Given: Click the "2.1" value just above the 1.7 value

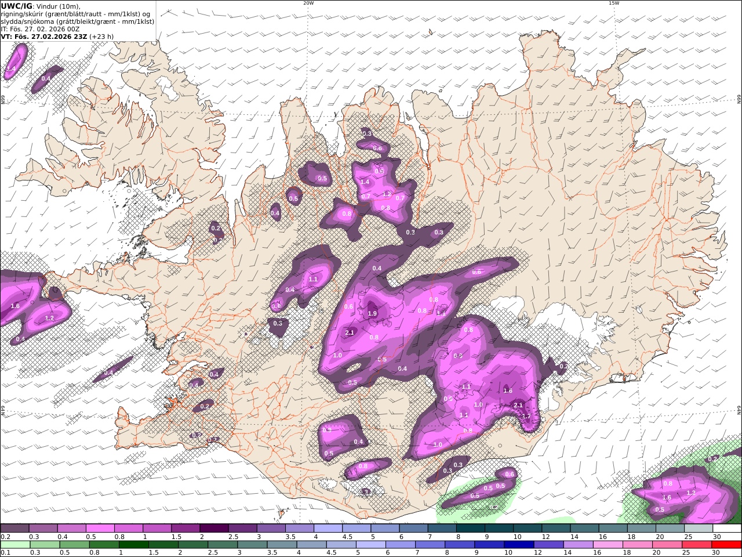Looking at the screenshot, I should click(x=518, y=406).
